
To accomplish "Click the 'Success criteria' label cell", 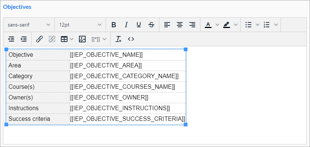I will [38, 119].
